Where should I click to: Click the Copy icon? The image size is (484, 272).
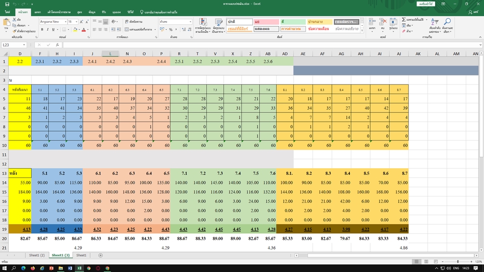coord(14,25)
